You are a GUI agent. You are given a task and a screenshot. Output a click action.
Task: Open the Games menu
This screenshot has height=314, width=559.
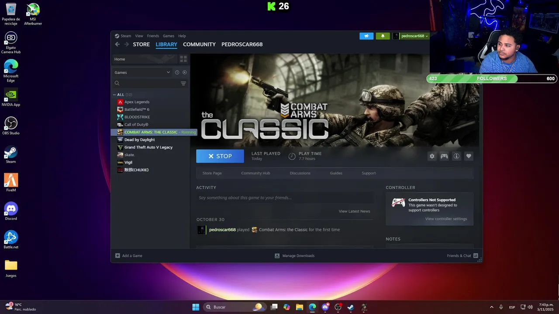pyautogui.click(x=169, y=36)
